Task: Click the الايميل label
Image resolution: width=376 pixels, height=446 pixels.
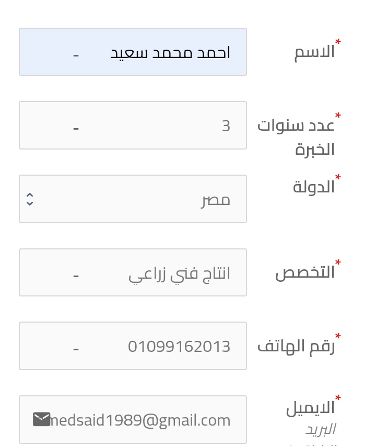Action: pos(310,408)
